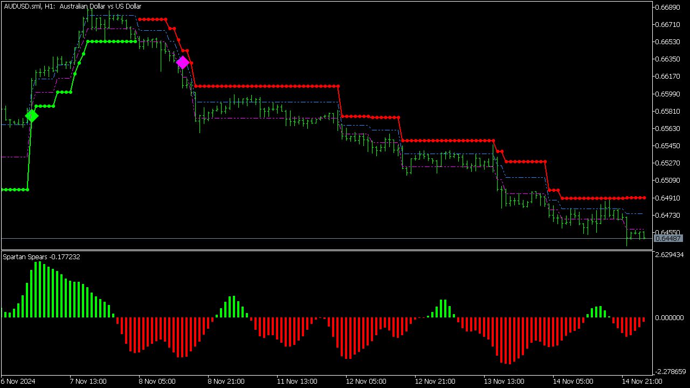This screenshot has width=690, height=388.
Task: Click the 0.66890 price scale value
Action: coord(668,8)
